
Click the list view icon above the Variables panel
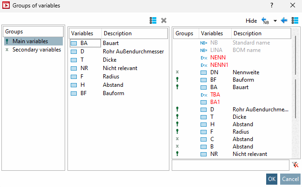click(x=153, y=20)
